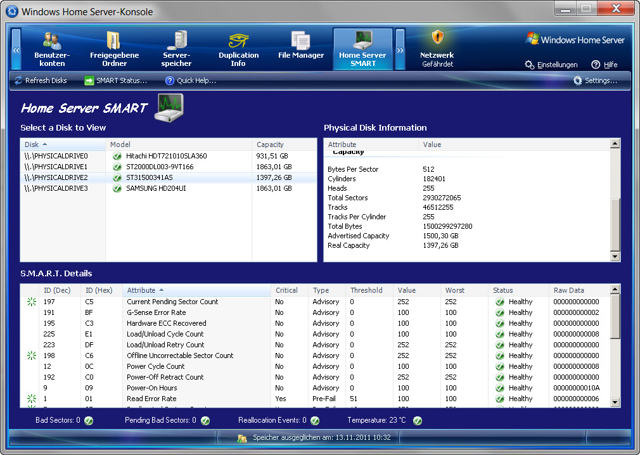Sort by the Disk column header
Viewport: 640px width, 455px height.
point(63,144)
